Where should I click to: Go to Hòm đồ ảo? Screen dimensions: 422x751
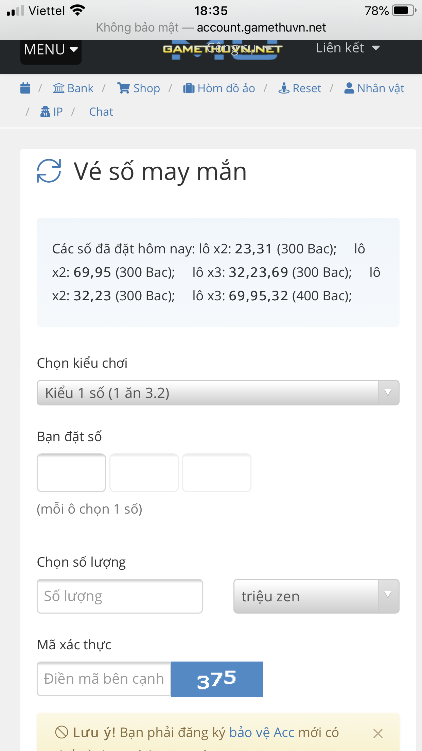219,88
